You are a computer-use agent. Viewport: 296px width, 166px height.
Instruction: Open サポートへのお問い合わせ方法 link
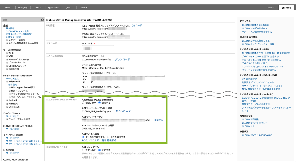pyautogui.click(x=257, y=32)
